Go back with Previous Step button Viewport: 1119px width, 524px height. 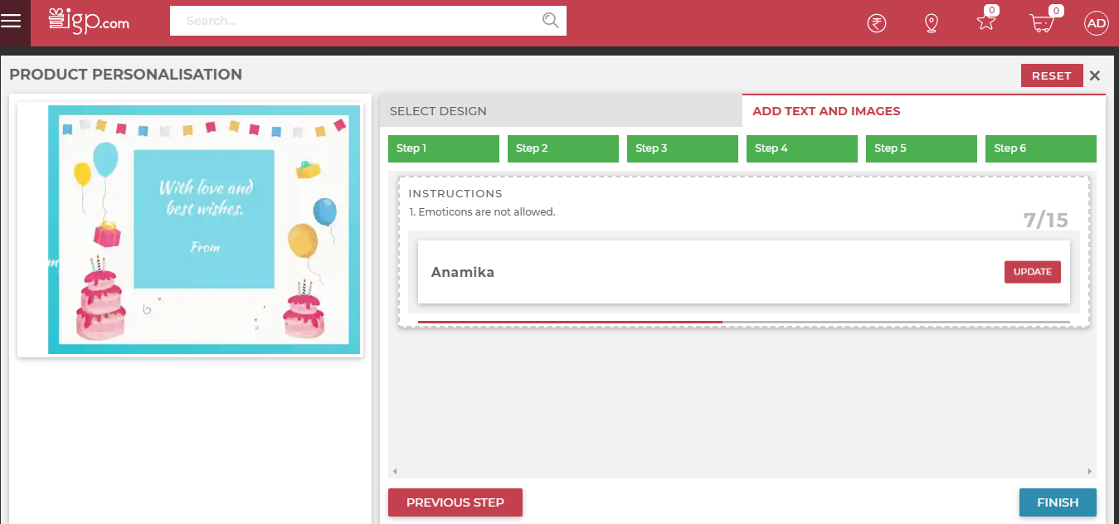click(x=455, y=502)
